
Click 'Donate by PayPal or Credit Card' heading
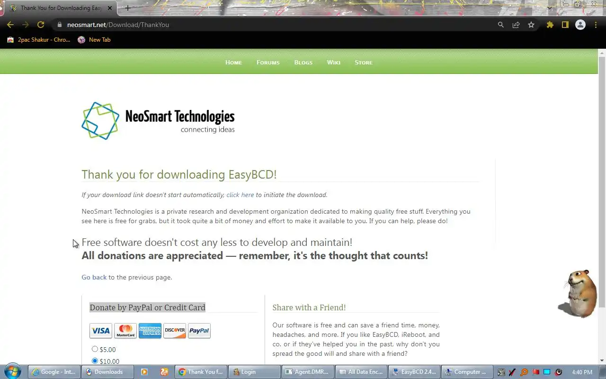click(148, 307)
